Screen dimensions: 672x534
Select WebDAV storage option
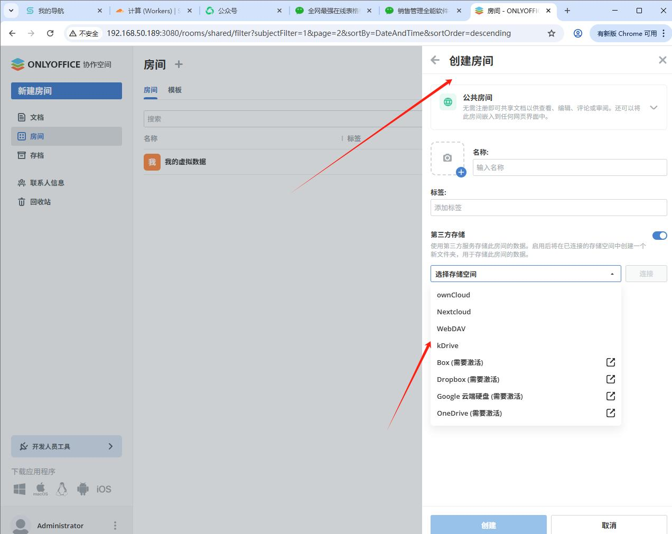coord(526,329)
